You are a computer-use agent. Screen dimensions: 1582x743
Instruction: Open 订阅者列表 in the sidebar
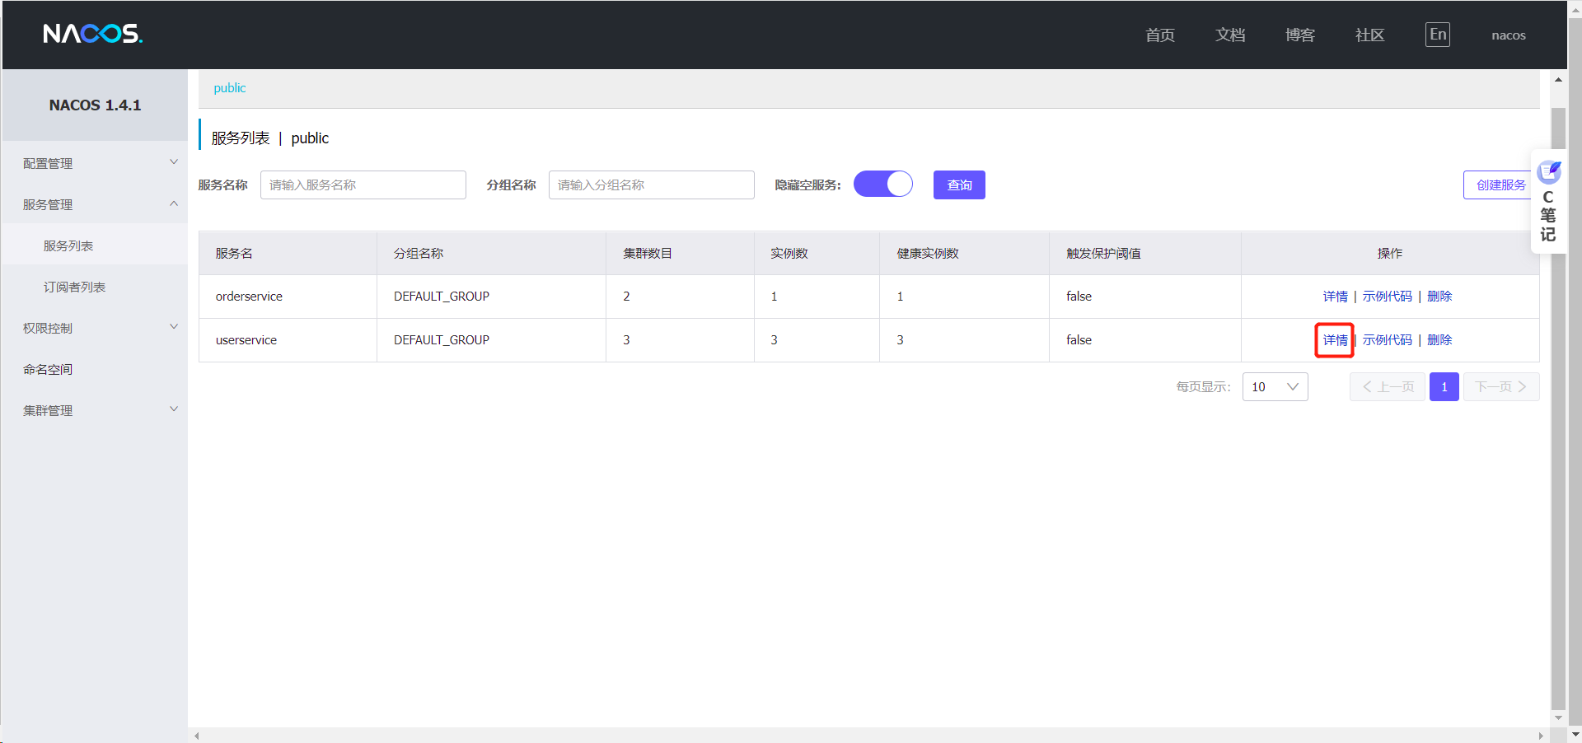pyautogui.click(x=95, y=287)
